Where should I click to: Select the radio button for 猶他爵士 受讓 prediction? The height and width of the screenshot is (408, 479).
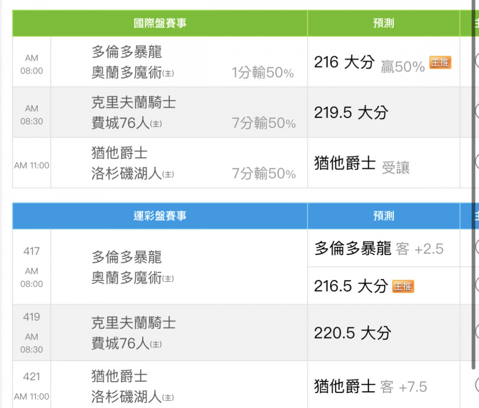[x=477, y=162]
